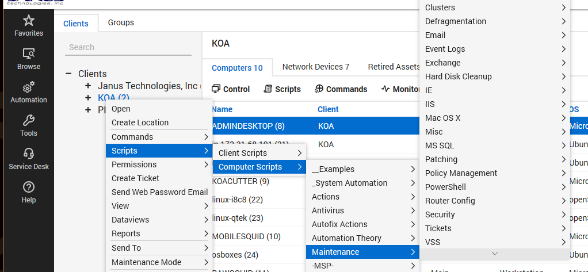Open the Network Devices 7 tab
The image size is (588, 272).
point(315,67)
